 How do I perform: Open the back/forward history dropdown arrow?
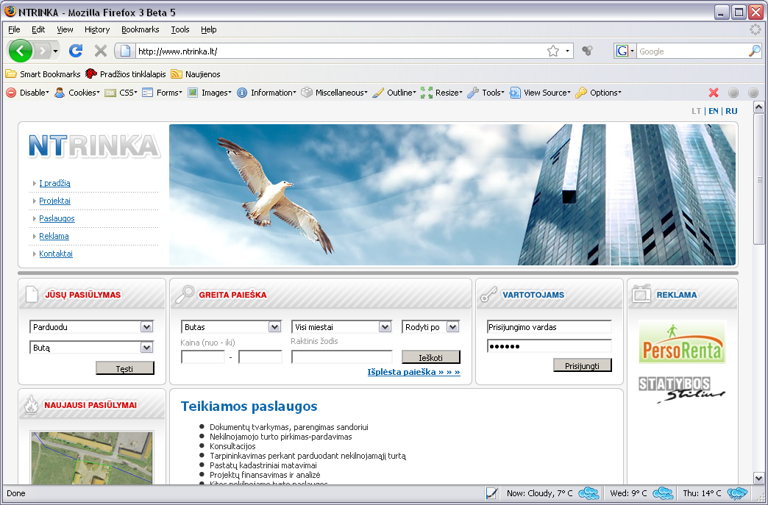[55, 51]
